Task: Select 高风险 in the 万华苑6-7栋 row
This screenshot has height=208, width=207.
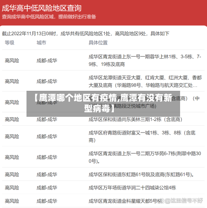Action: pos(12,157)
